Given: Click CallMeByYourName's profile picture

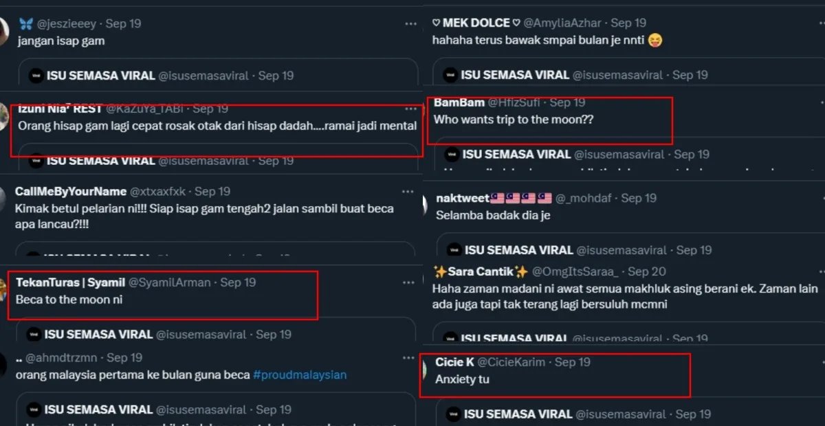Looking at the screenshot, I should (3, 199).
